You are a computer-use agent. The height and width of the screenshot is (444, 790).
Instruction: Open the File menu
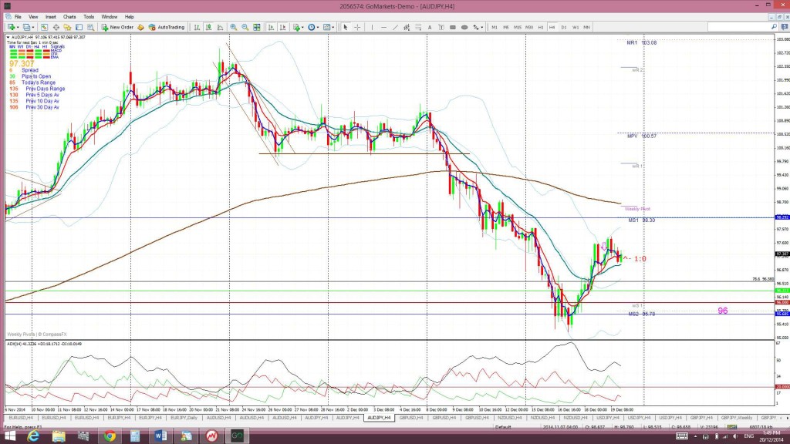tap(18, 17)
